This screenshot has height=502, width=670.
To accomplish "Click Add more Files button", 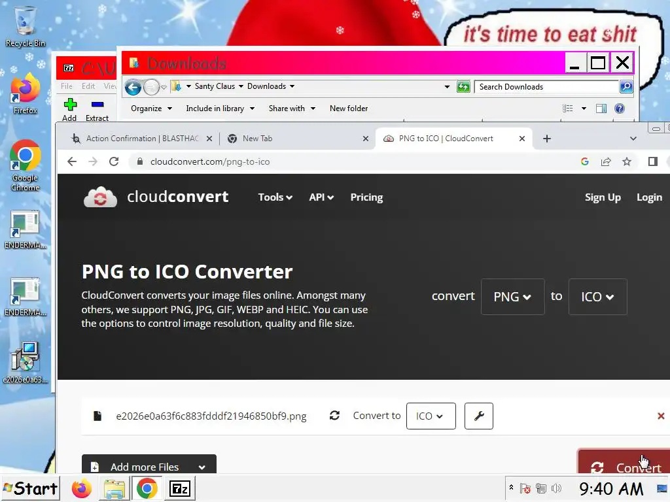I will pyautogui.click(x=149, y=465).
